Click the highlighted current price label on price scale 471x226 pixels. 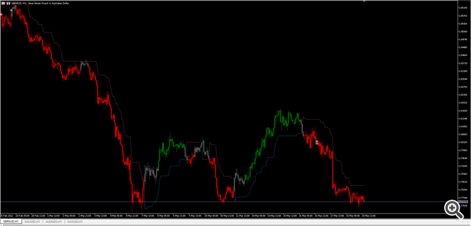(464, 202)
